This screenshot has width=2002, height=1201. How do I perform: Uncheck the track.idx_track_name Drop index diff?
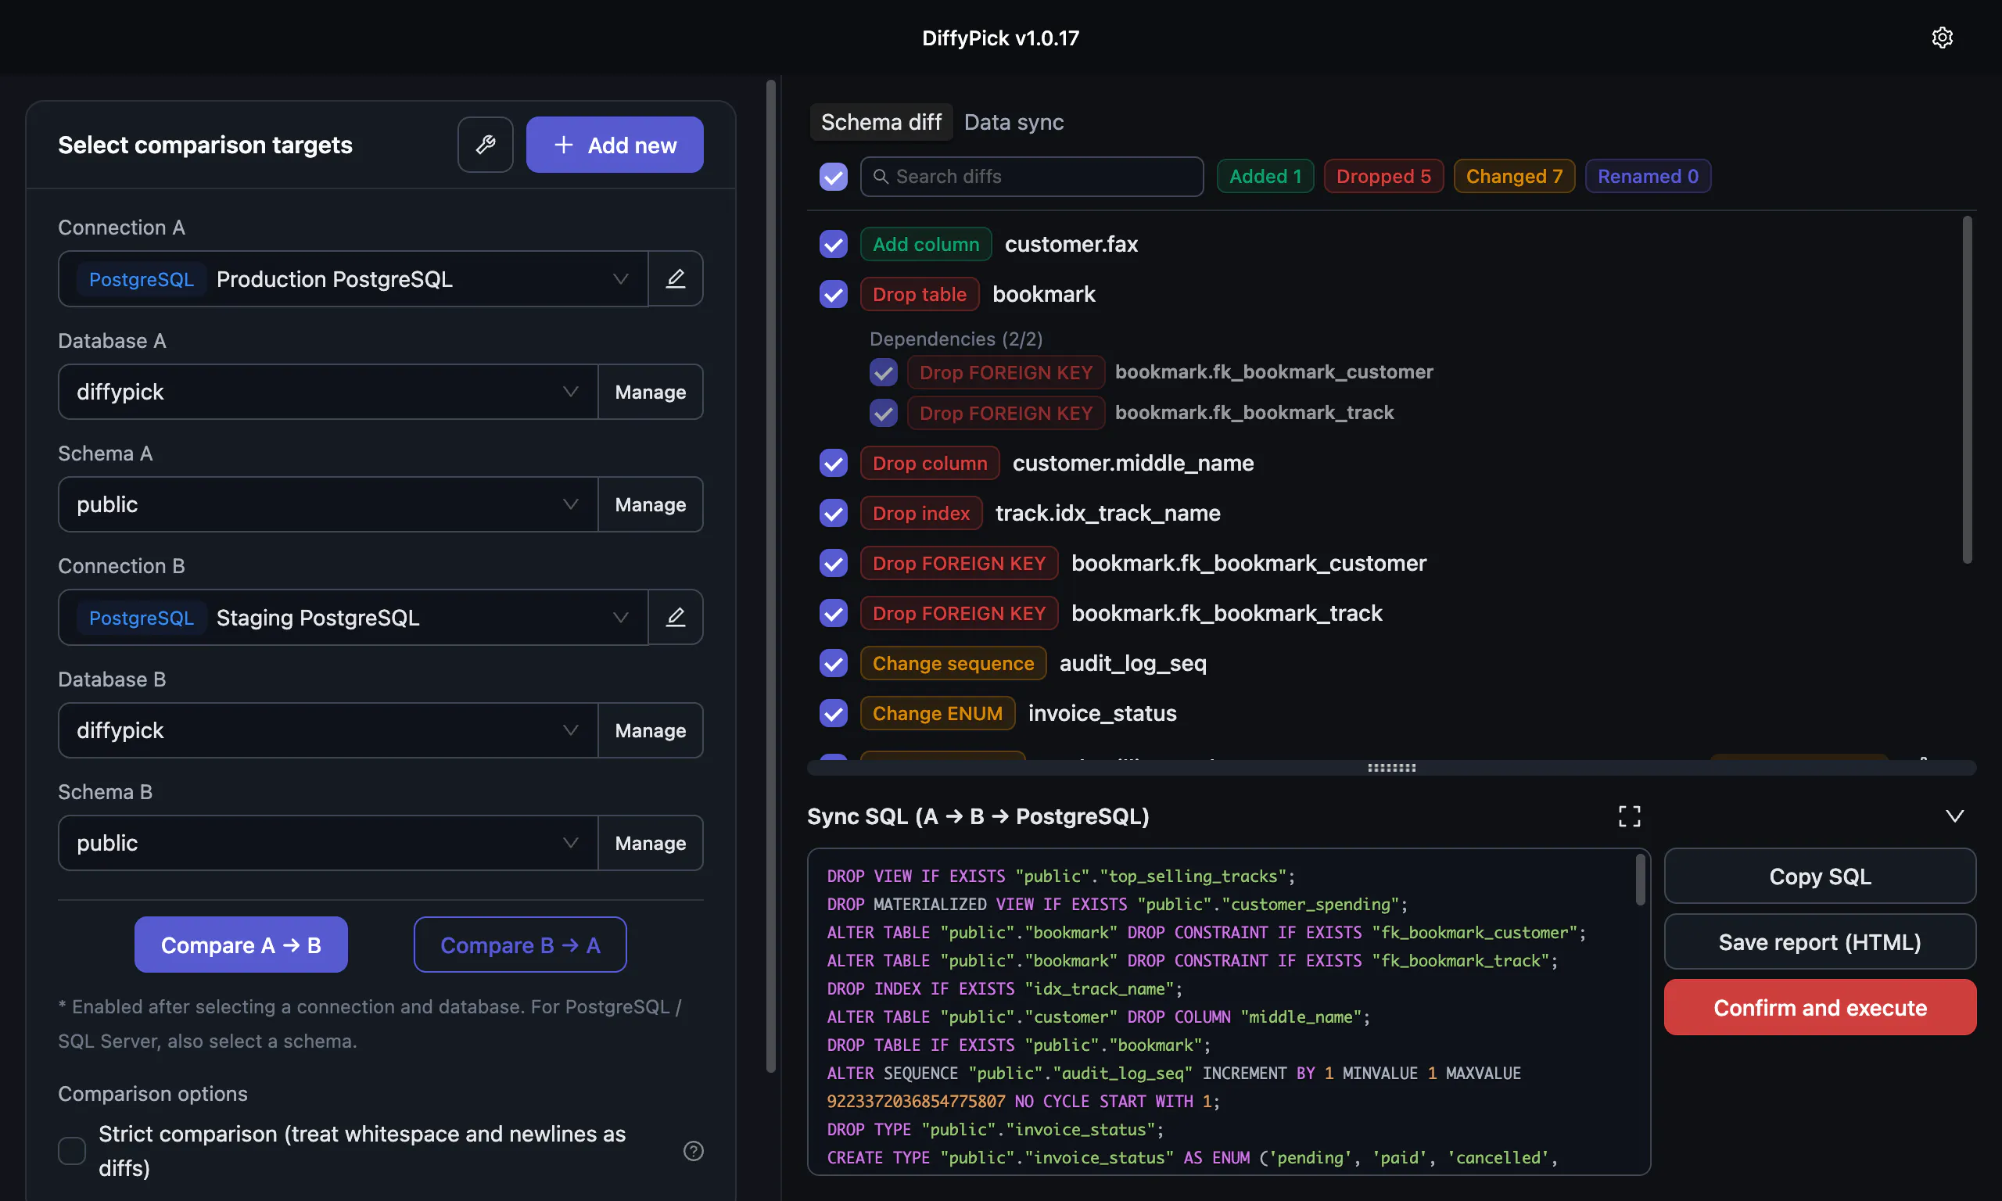coord(834,513)
